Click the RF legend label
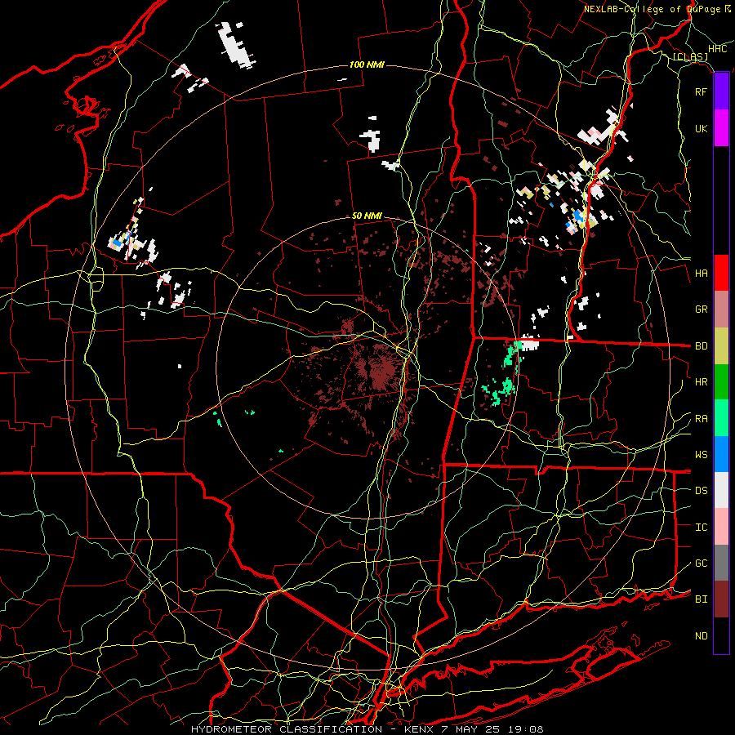 coord(701,91)
